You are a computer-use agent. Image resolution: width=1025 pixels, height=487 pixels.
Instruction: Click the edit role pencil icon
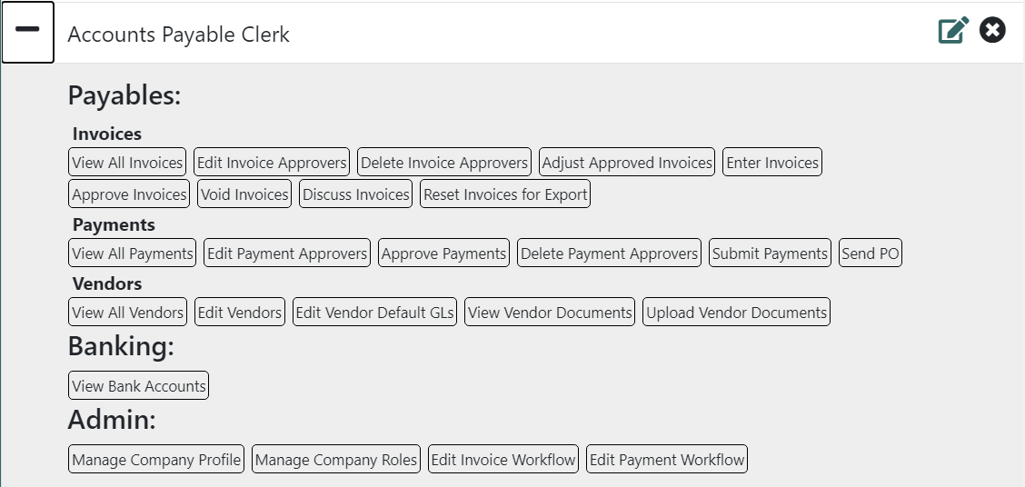[x=953, y=30]
